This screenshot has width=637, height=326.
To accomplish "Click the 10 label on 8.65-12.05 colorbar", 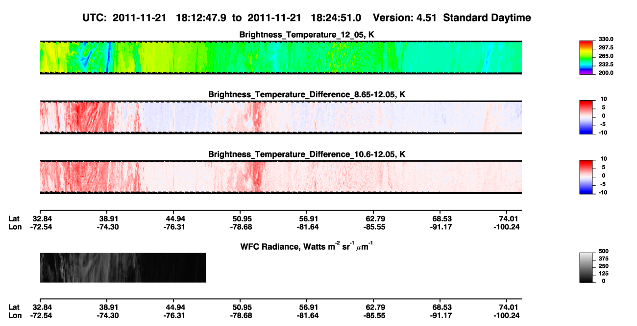I will click(604, 99).
